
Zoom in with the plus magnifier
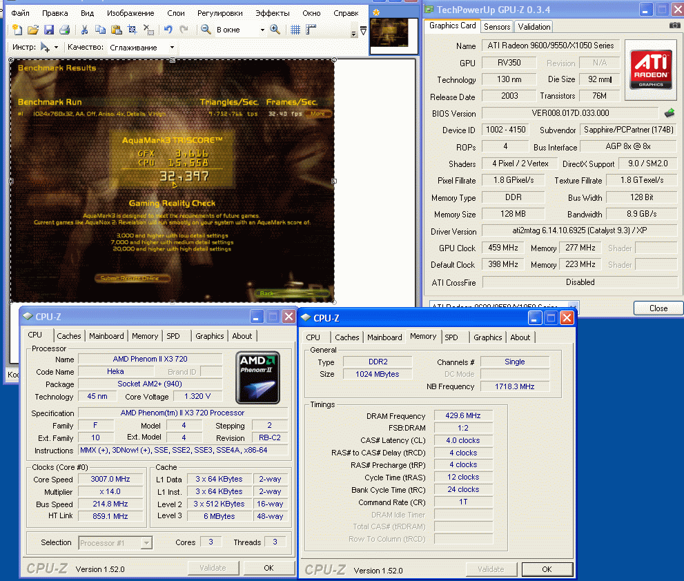(x=275, y=30)
